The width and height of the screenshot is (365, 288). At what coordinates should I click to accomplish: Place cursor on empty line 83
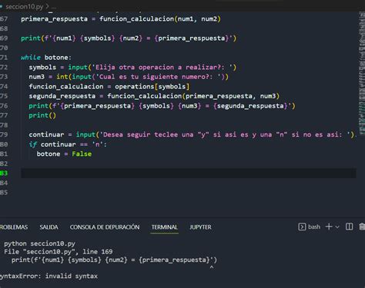click(x=189, y=174)
